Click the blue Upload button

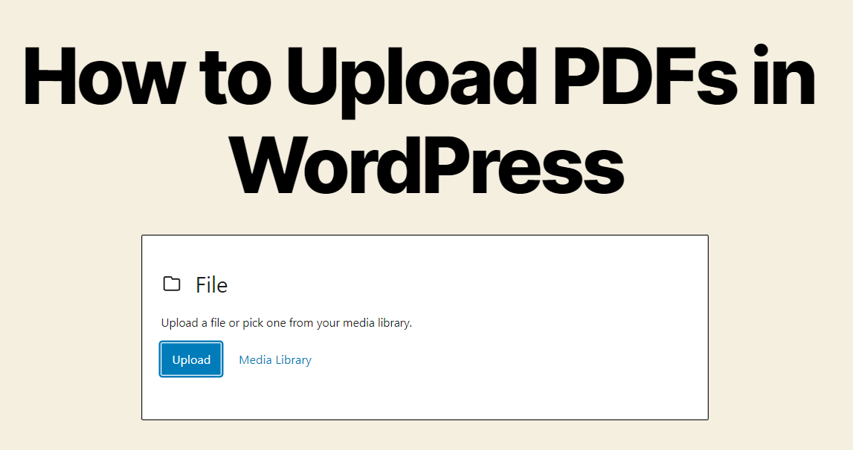click(191, 359)
